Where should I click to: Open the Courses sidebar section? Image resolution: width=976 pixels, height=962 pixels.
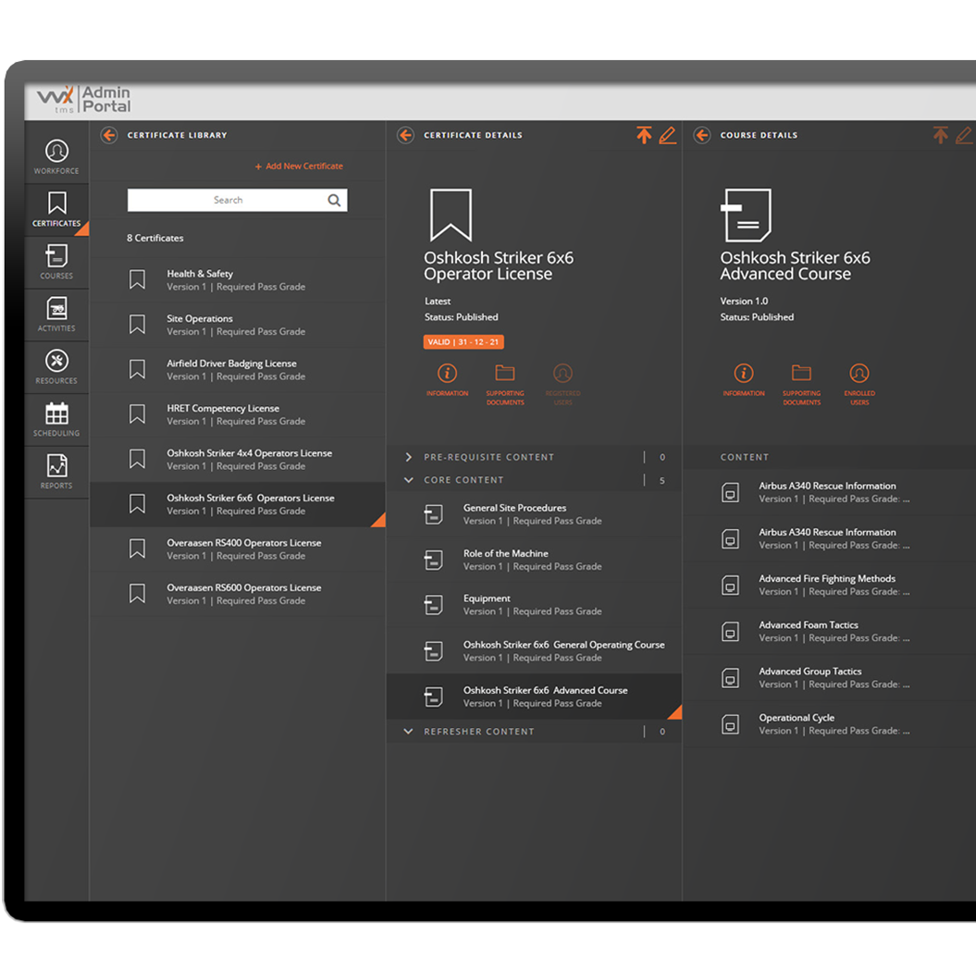pyautogui.click(x=56, y=262)
